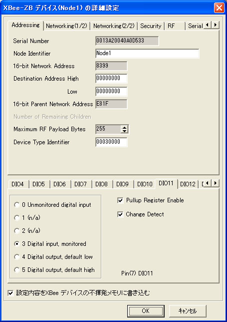Open the DIO8 tab
Image resolution: width=227 pixels, height=322 pixels.
(x=101, y=184)
